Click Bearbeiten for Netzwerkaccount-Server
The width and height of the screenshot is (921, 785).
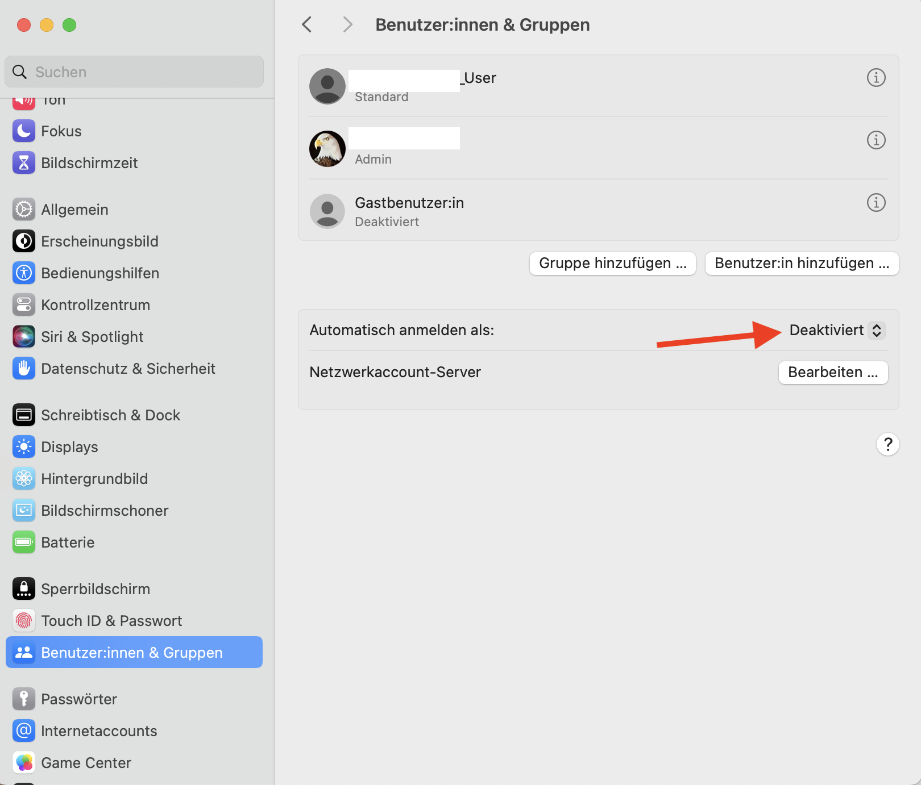pos(833,373)
